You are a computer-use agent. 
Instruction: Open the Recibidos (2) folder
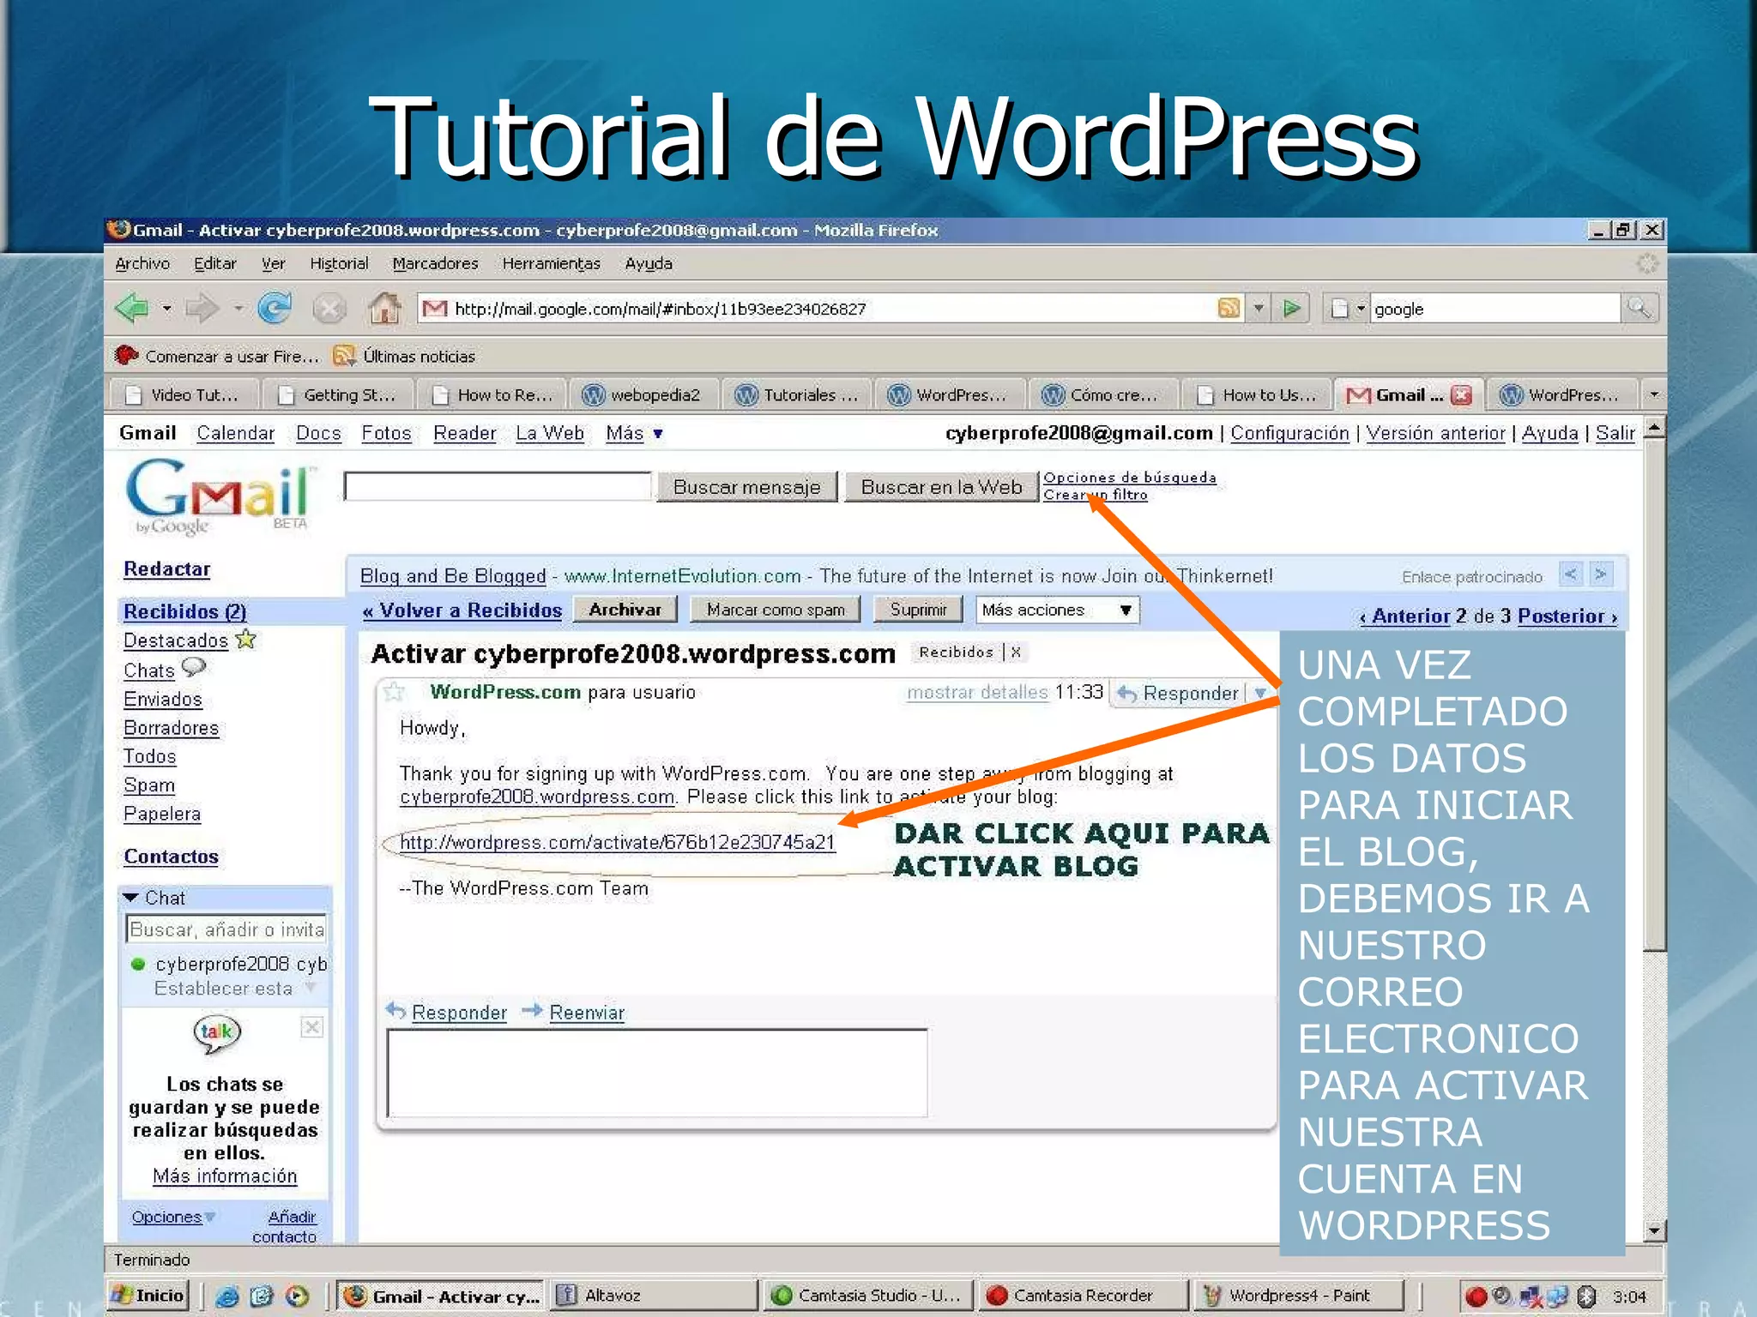click(x=184, y=611)
